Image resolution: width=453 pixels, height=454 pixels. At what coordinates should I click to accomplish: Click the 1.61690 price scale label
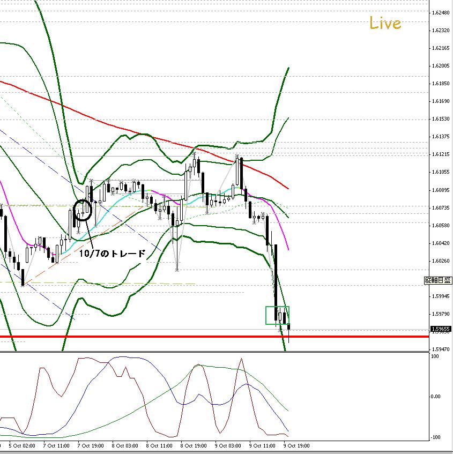tap(441, 101)
